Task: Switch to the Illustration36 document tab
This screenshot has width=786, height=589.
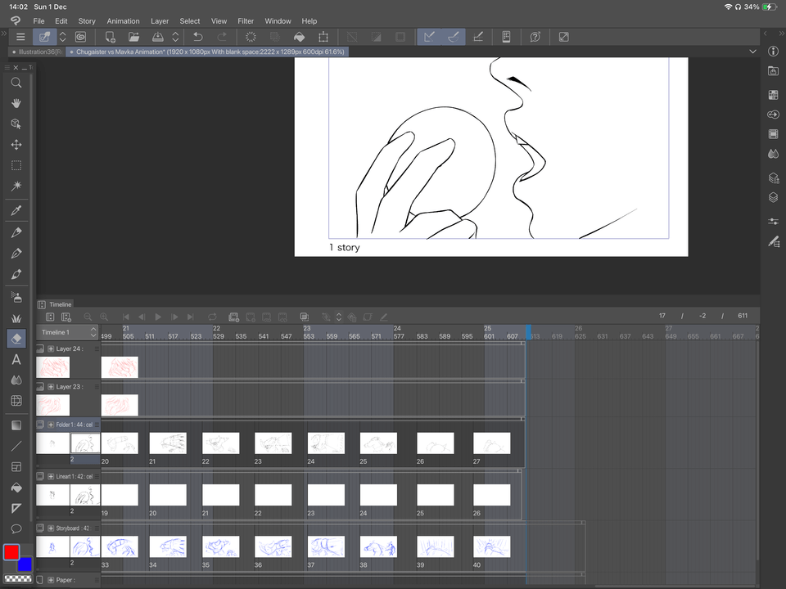Action: [37, 52]
